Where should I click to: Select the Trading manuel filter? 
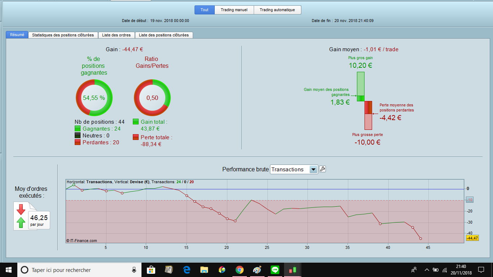(x=234, y=10)
